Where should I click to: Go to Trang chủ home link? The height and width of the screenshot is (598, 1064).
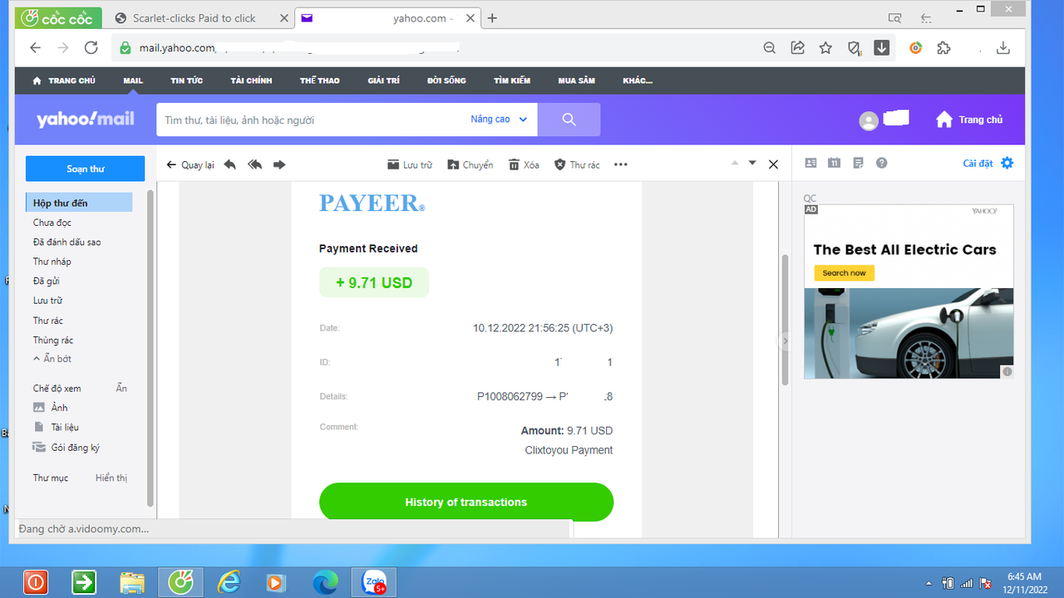pos(969,120)
